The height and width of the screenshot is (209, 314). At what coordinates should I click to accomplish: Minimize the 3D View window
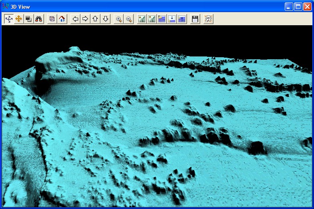[x=288, y=6]
